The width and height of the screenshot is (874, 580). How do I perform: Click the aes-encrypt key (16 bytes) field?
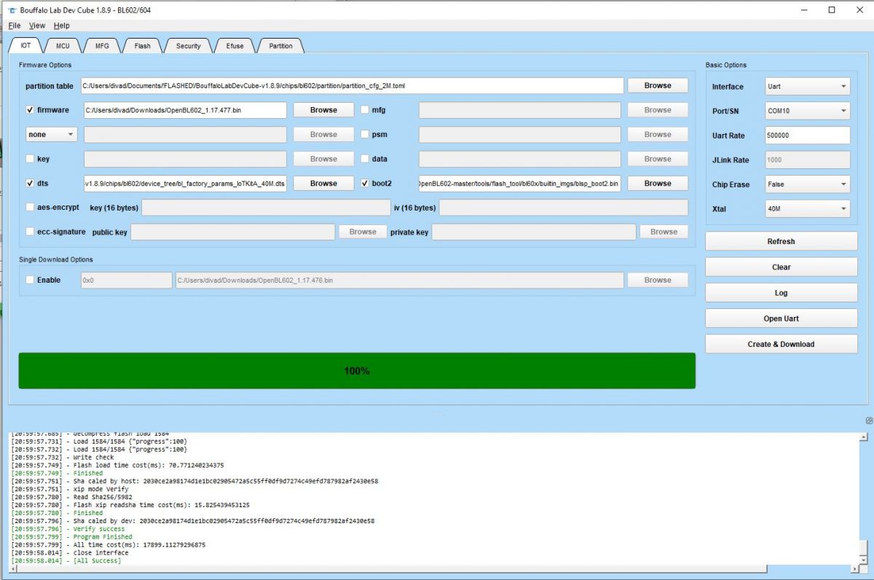[x=265, y=208]
